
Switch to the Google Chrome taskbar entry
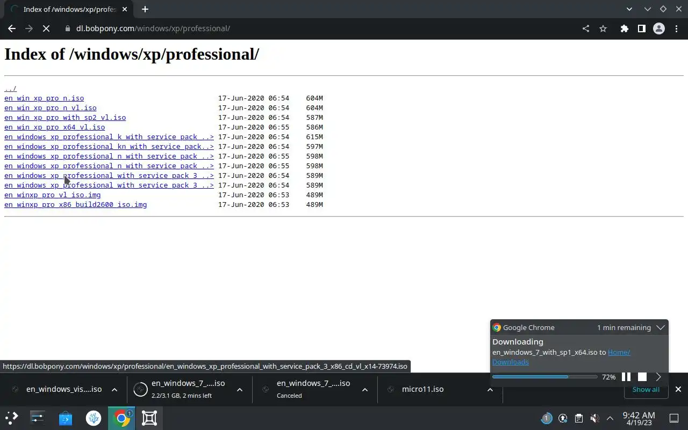[x=121, y=418]
